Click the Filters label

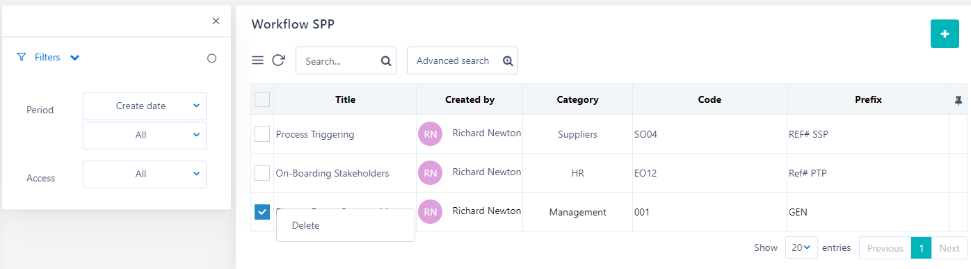pos(47,58)
